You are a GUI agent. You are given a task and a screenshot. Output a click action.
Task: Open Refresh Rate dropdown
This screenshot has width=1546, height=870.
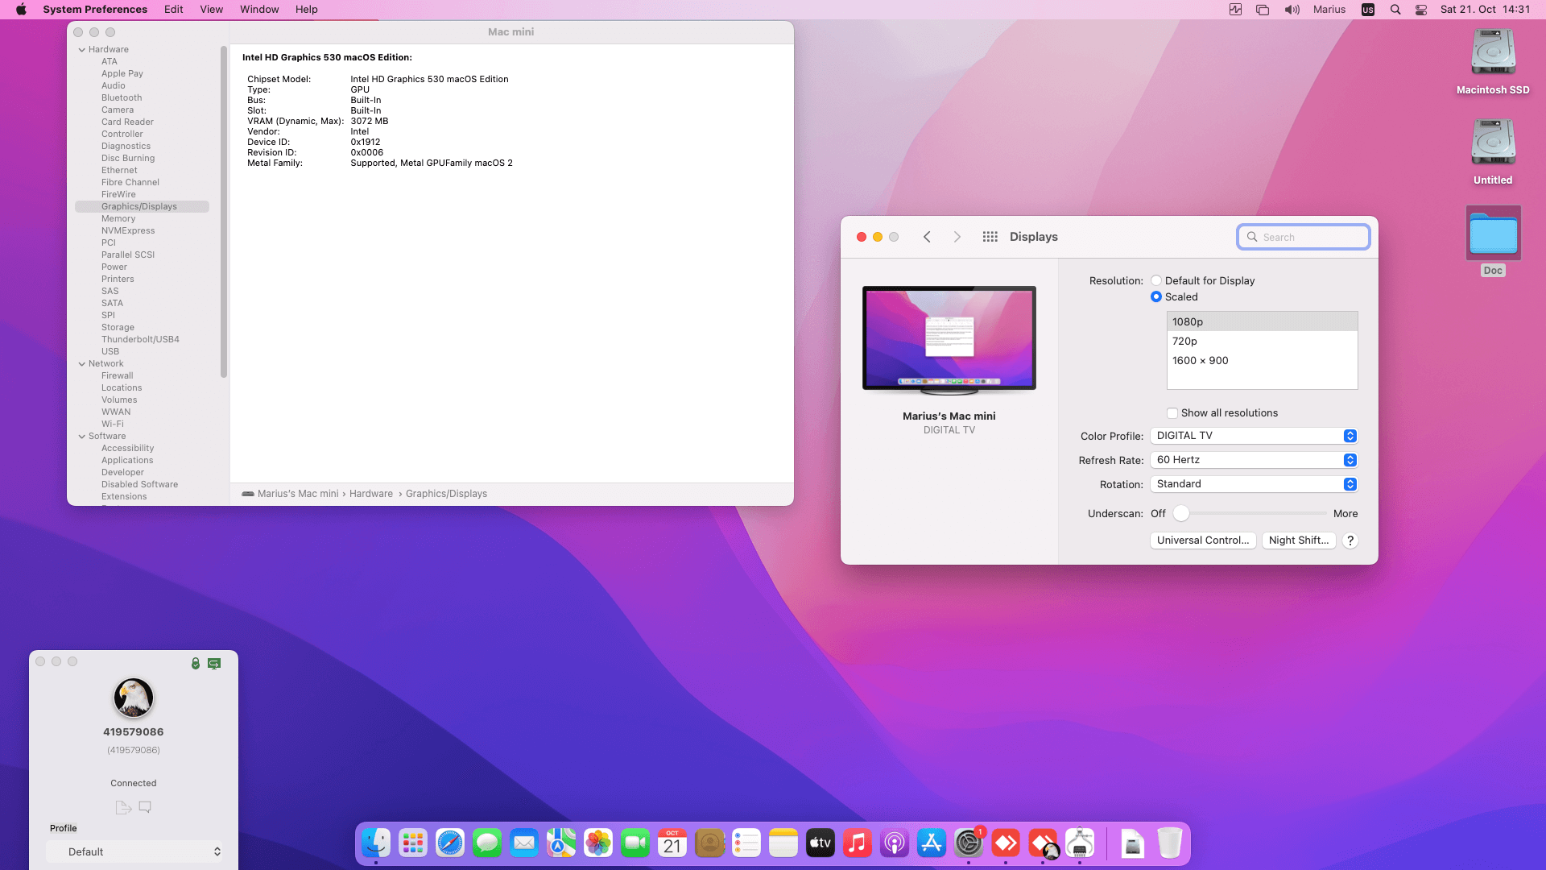point(1254,460)
